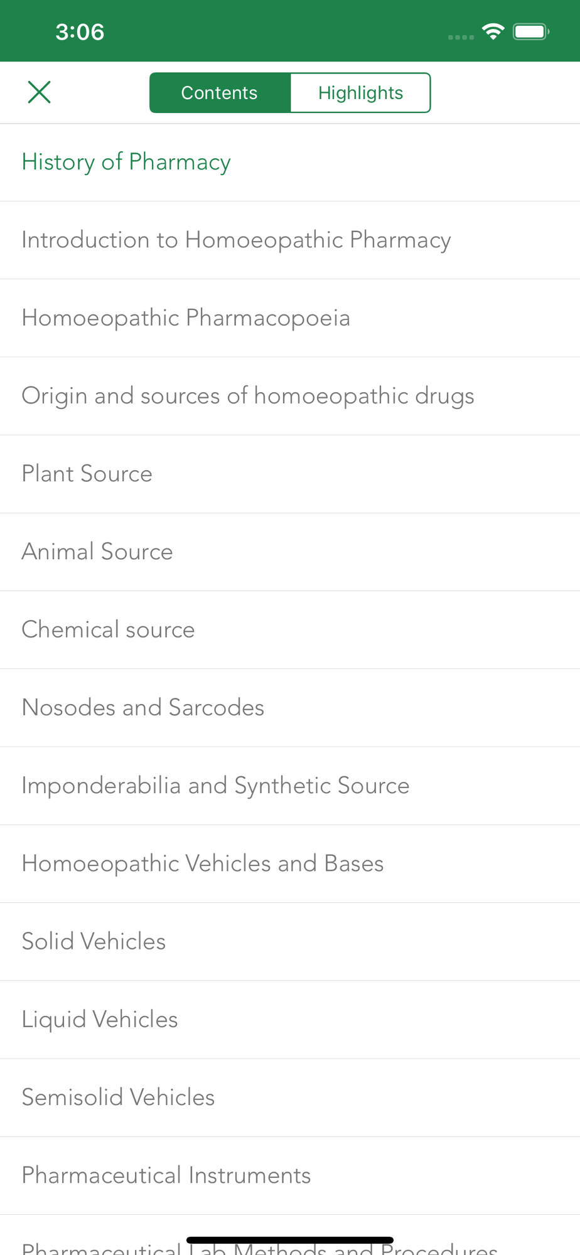Close the table of contents panel
580x1255 pixels.
(x=39, y=92)
